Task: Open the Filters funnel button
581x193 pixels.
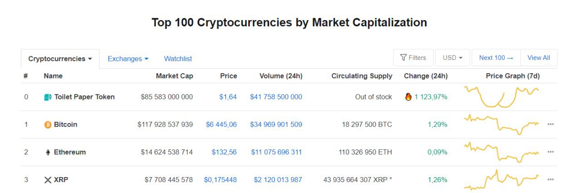Action: tap(413, 58)
